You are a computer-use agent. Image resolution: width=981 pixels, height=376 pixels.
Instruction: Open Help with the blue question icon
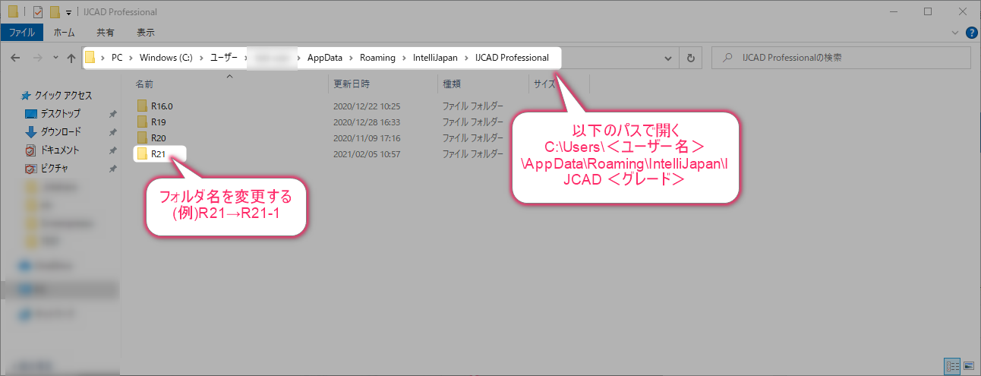pyautogui.click(x=971, y=33)
